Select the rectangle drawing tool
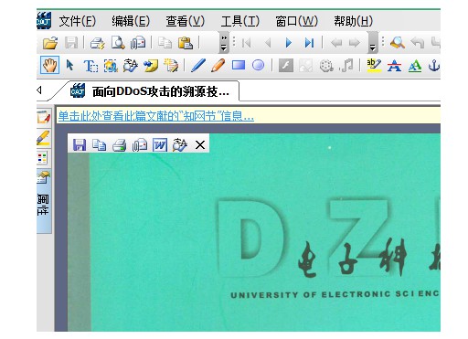This screenshot has width=468, height=339. tap(239, 65)
